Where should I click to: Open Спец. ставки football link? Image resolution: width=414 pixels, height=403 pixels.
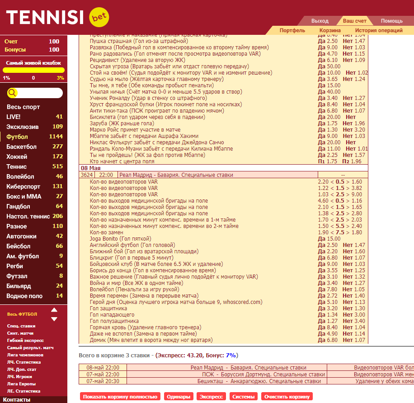(21, 326)
